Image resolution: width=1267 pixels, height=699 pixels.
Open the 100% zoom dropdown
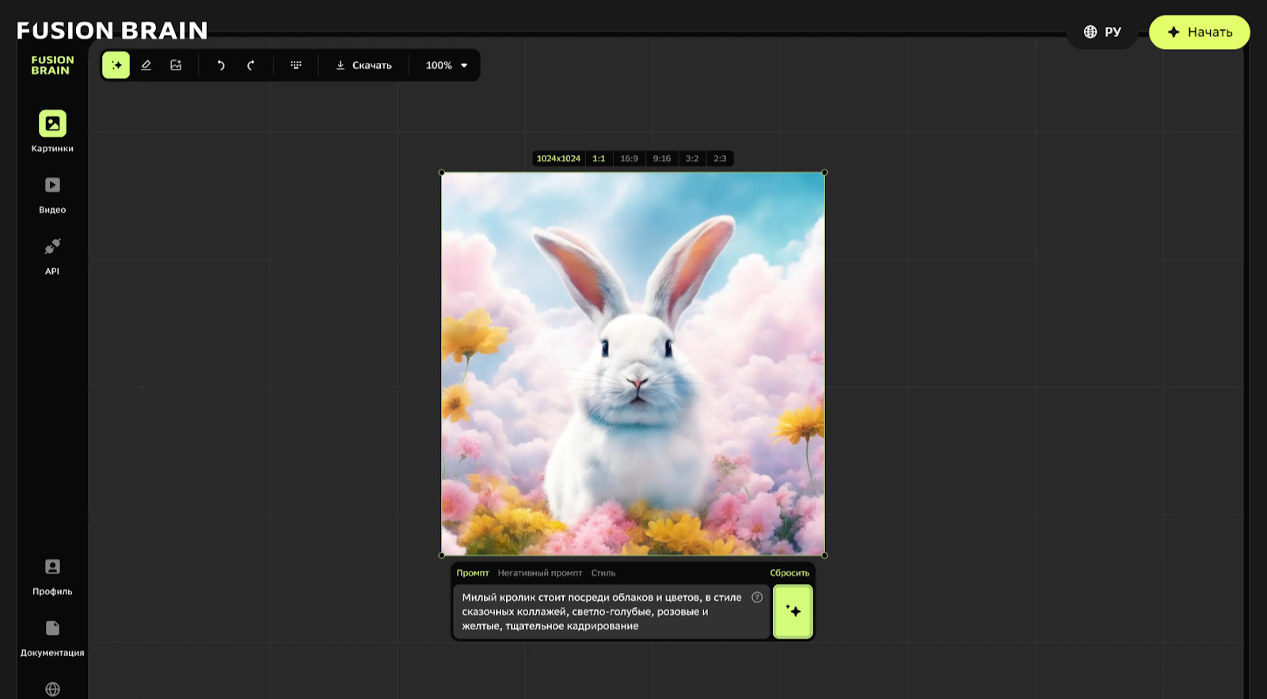(x=447, y=65)
